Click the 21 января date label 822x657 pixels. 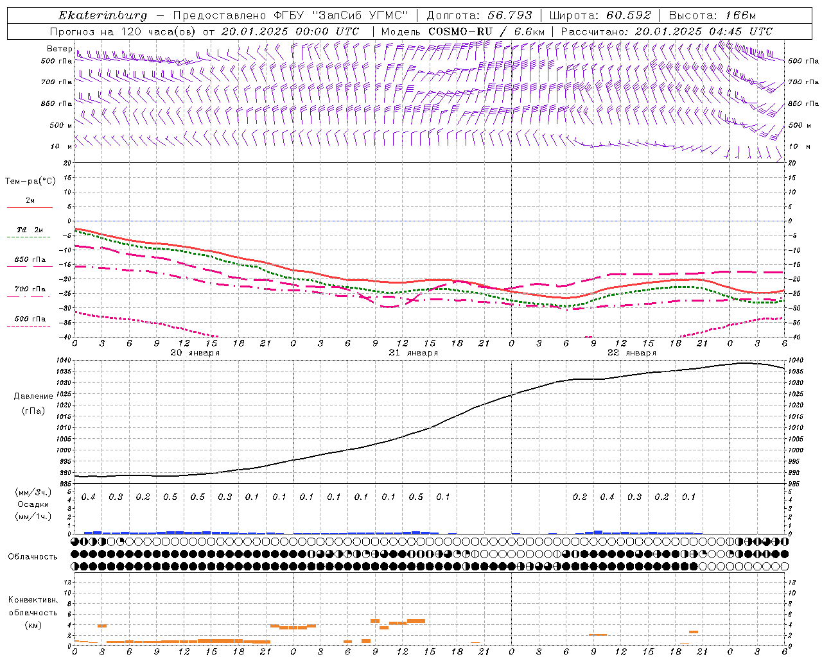click(414, 353)
